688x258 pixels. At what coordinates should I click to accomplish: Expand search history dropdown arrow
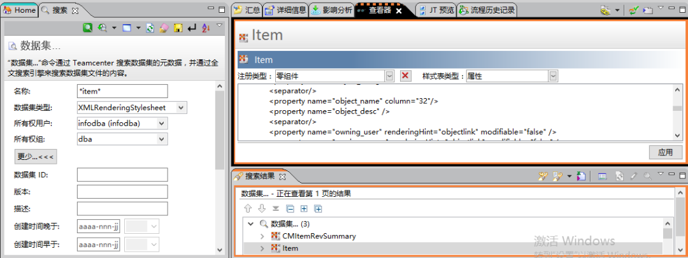[114, 28]
